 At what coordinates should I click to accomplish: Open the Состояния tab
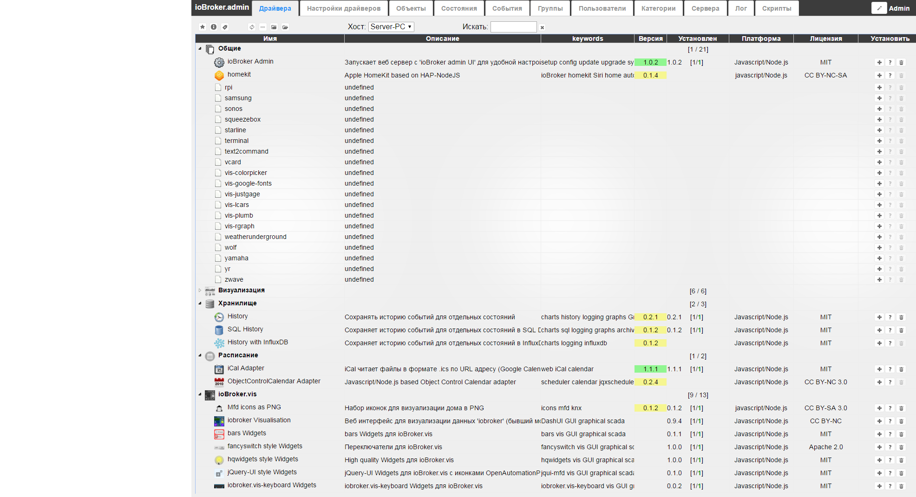coord(459,8)
